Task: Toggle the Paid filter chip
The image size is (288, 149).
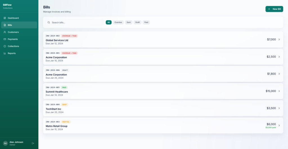Action: click(146, 22)
